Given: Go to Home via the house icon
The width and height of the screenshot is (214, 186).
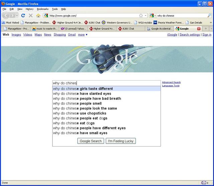Looking at the screenshot, I should pyautogui.click(x=38, y=15).
